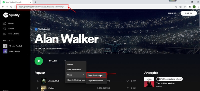Image resolution: width=200 pixels, height=91 pixels.
Task: Click the PLAYLISTS sidebar label
Action: (x=8, y=40)
